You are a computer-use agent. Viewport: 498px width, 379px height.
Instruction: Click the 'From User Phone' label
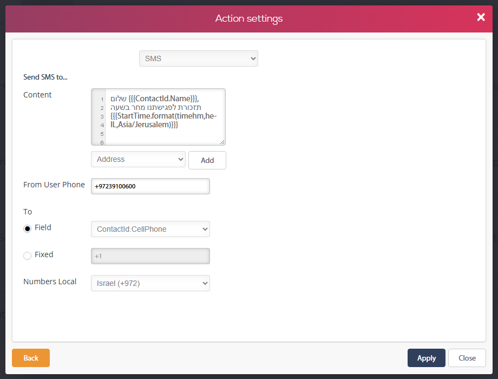pos(54,185)
